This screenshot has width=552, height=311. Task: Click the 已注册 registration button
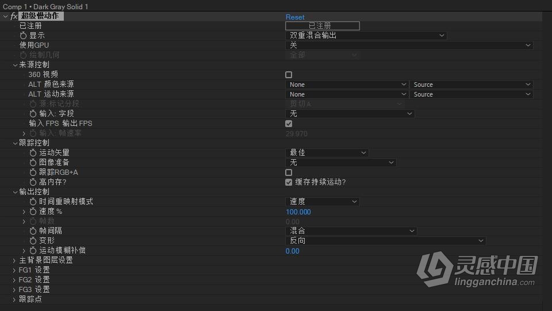(323, 26)
